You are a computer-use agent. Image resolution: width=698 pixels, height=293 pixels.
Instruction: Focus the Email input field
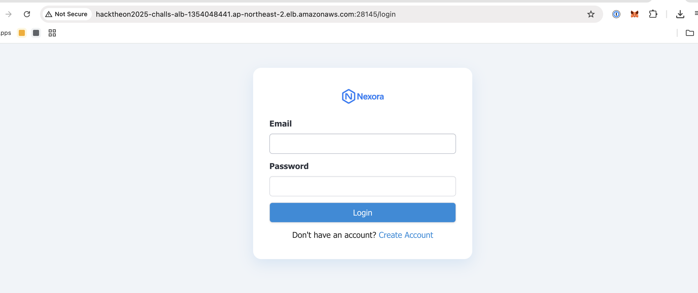tap(362, 143)
